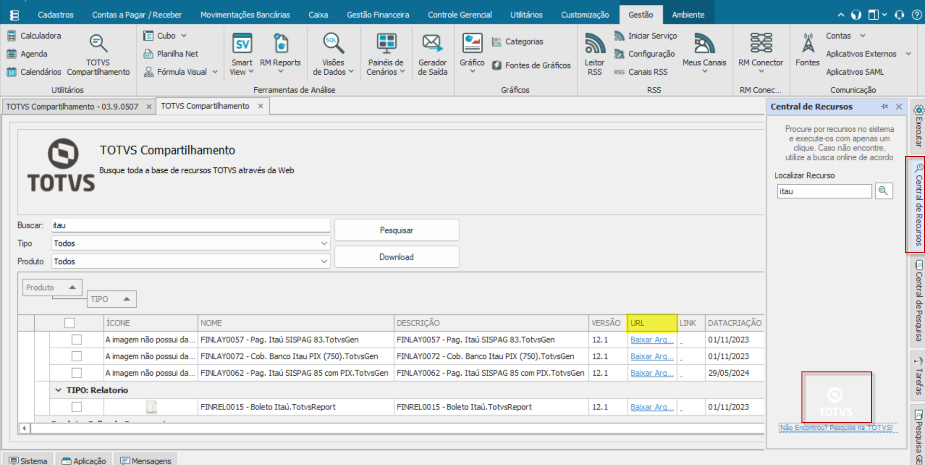Expand the Cubo dropdown arrow

tap(184, 36)
